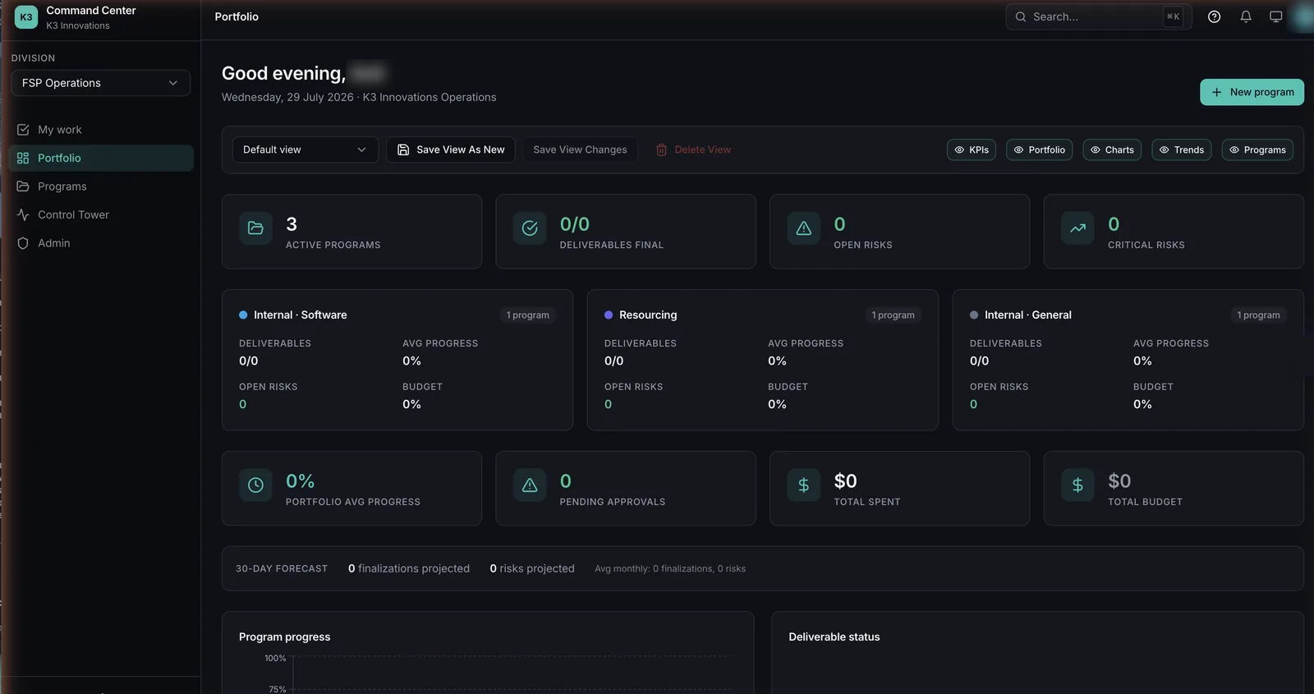Open the Internal · General program card
Image resolution: width=1314 pixels, height=694 pixels.
[1128, 360]
